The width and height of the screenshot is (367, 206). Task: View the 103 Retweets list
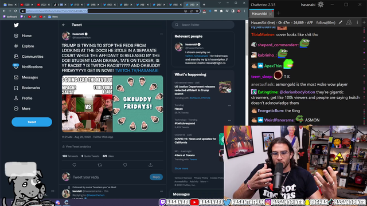coord(70,156)
